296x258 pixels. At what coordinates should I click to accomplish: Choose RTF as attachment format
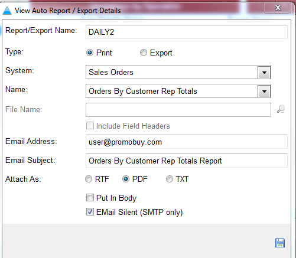click(x=89, y=179)
